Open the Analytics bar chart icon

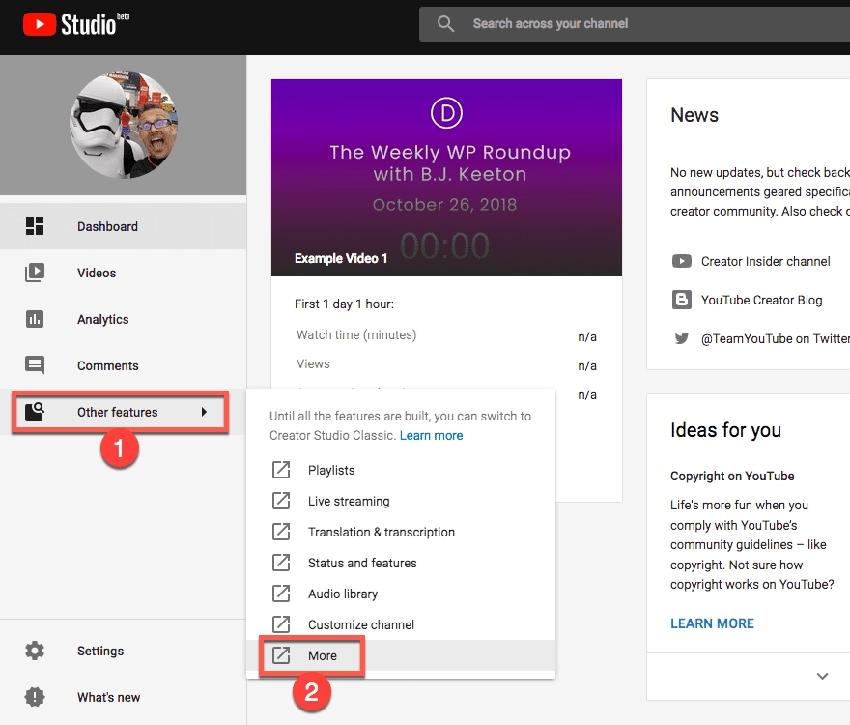click(x=35, y=320)
